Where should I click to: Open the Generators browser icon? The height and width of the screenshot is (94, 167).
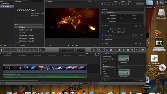click(x=128, y=50)
